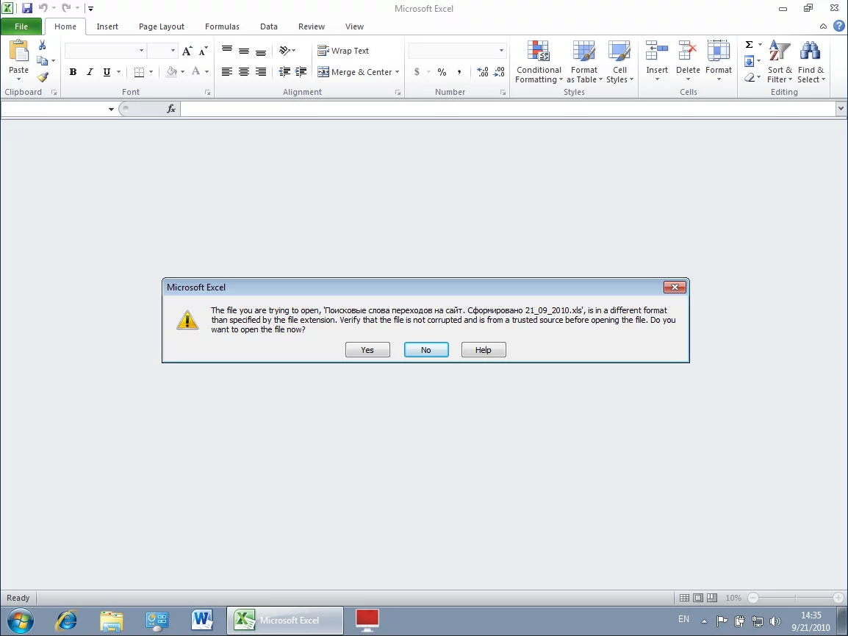Toggle Center horizontal alignment
Screen dimensions: 848x636
coord(244,72)
